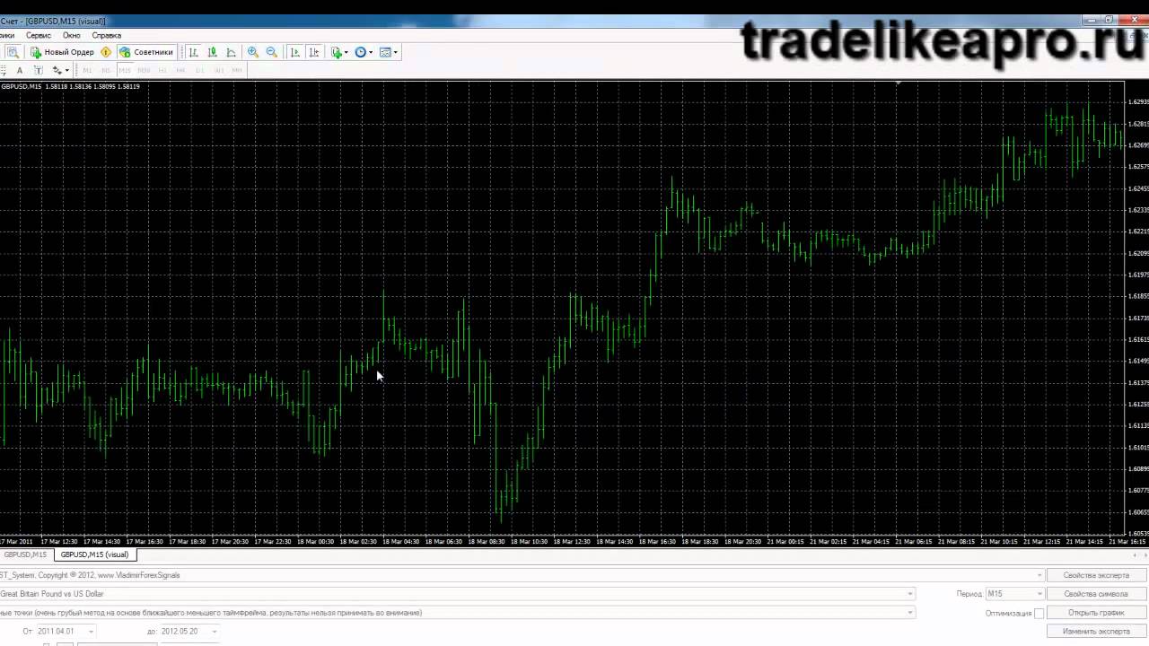Image resolution: width=1149 pixels, height=646 pixels.
Task: Click the Свойства символа button
Action: pos(1096,594)
